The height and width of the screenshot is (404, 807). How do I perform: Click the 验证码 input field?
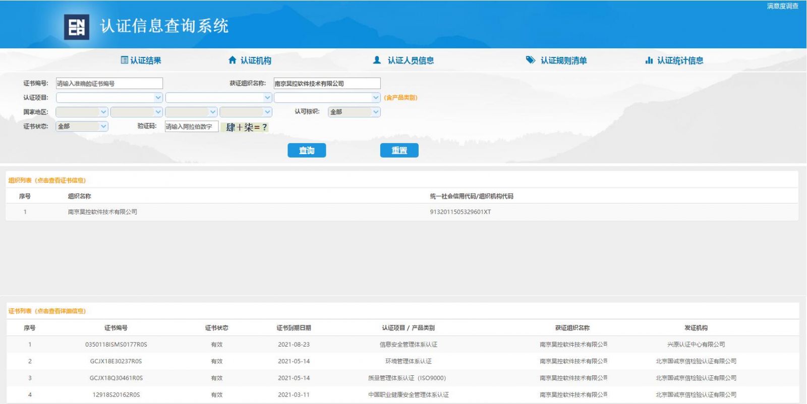click(191, 126)
